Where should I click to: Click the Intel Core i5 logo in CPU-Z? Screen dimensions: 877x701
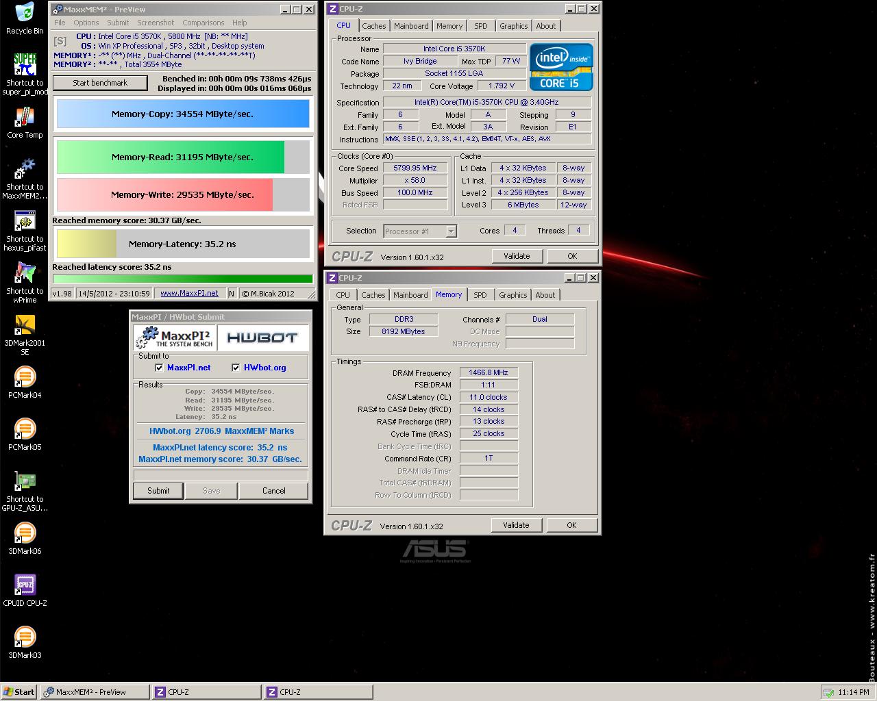pos(560,66)
